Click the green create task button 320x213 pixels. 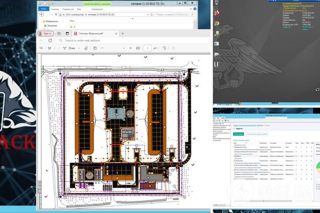click(x=239, y=135)
